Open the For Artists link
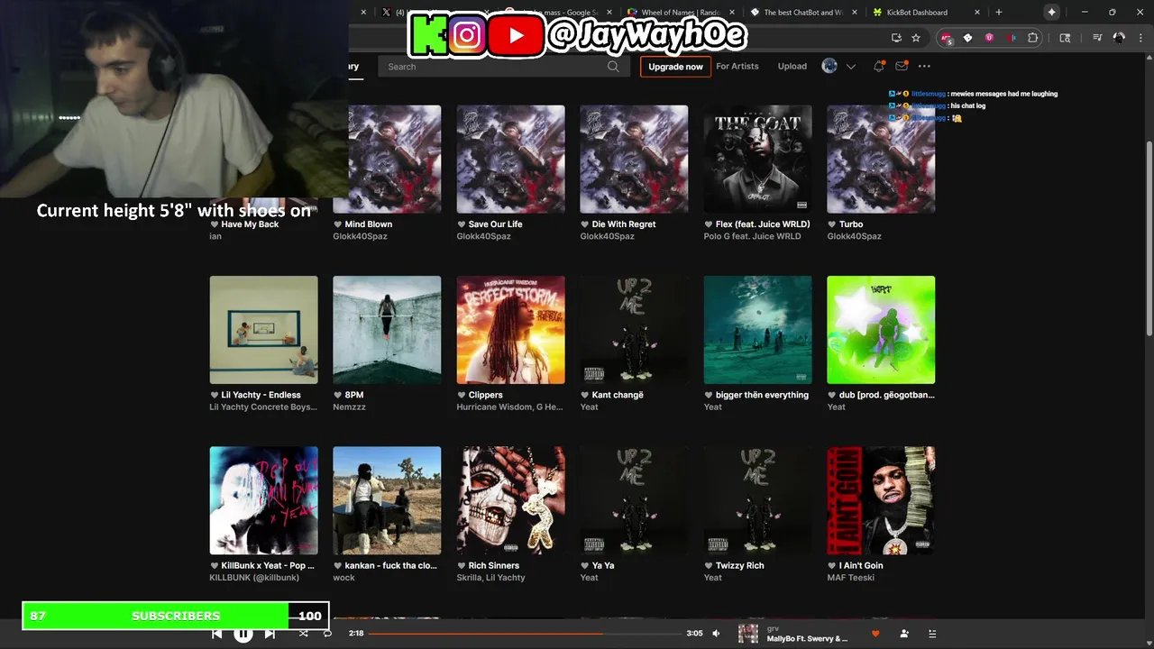 737,66
